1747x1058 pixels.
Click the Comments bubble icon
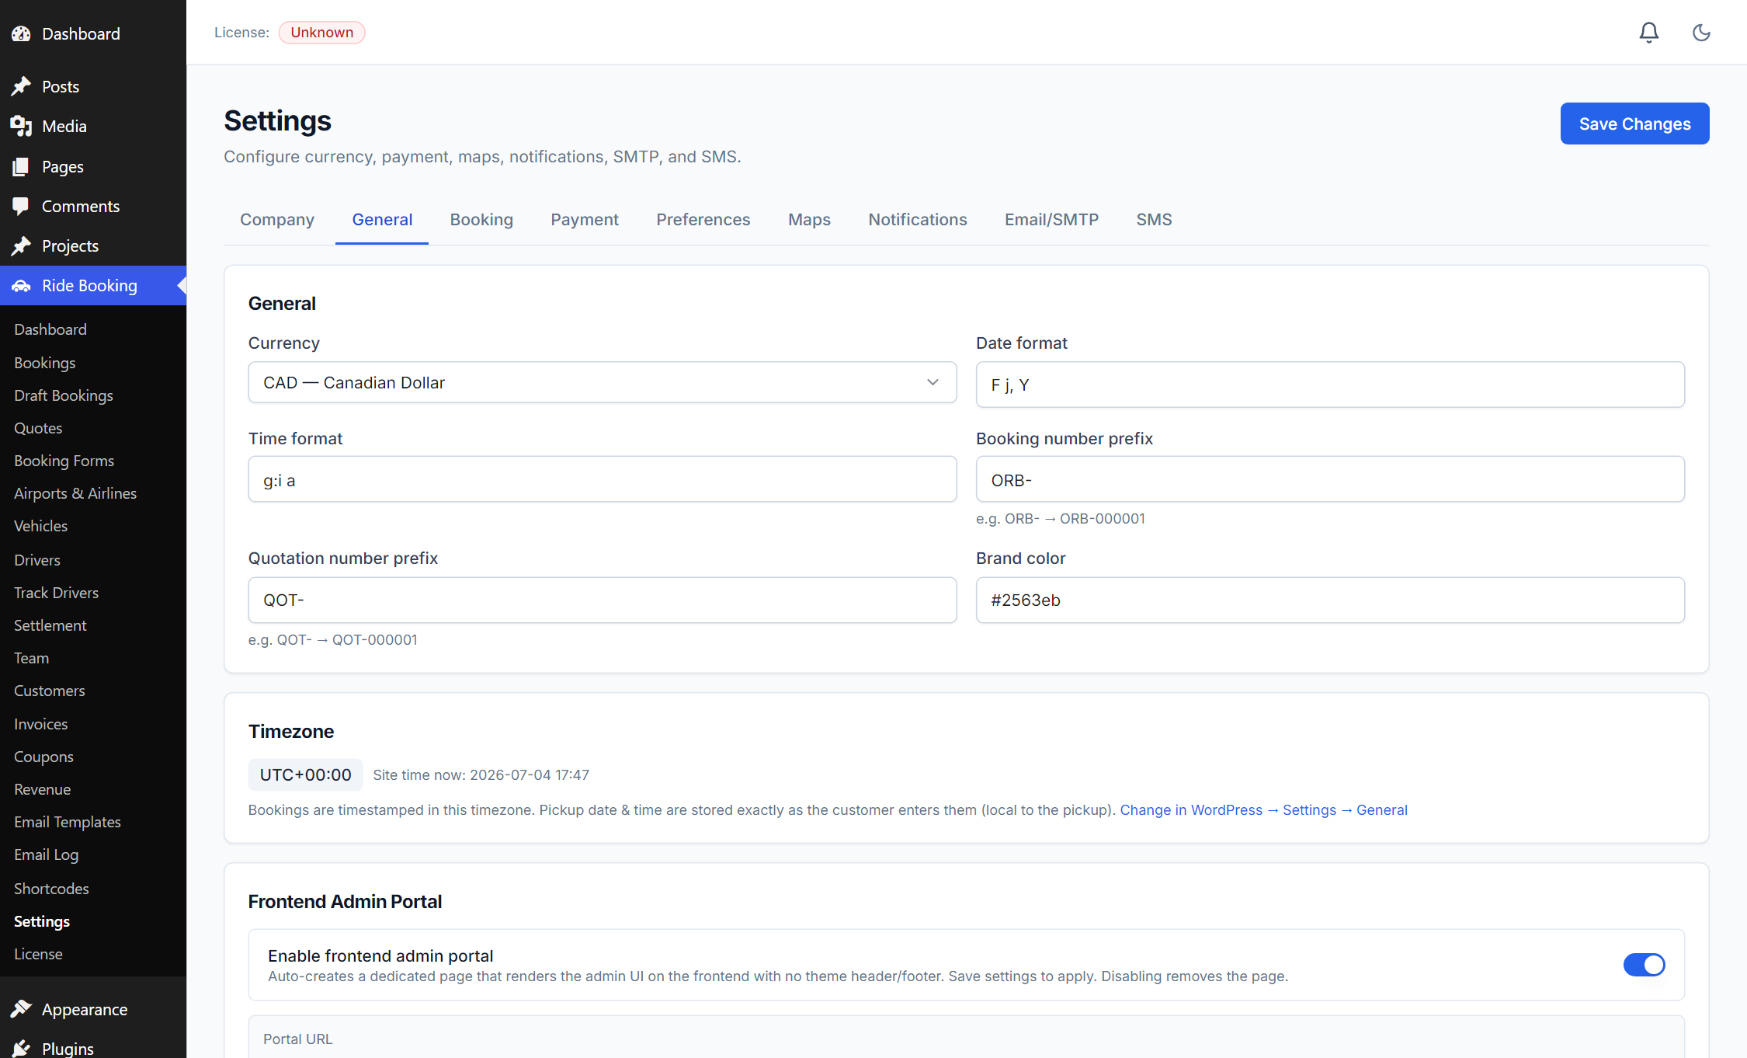(21, 206)
